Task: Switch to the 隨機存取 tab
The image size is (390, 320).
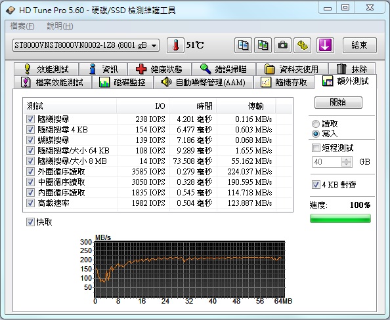Action: [x=284, y=82]
